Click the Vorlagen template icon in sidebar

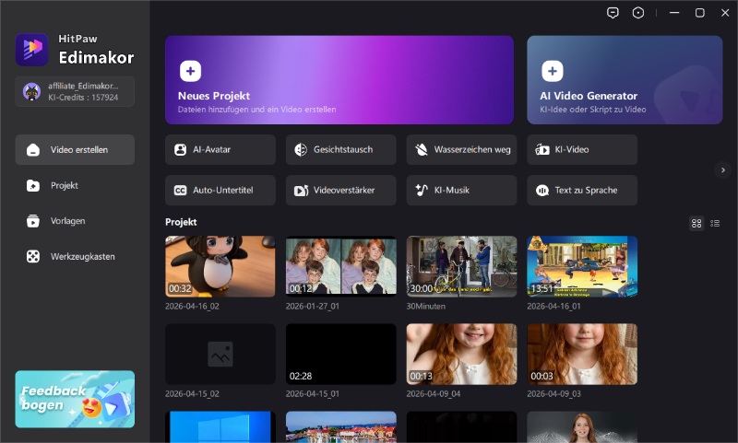[33, 221]
